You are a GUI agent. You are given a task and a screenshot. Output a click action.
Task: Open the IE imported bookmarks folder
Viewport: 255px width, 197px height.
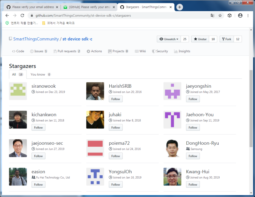(58, 23)
